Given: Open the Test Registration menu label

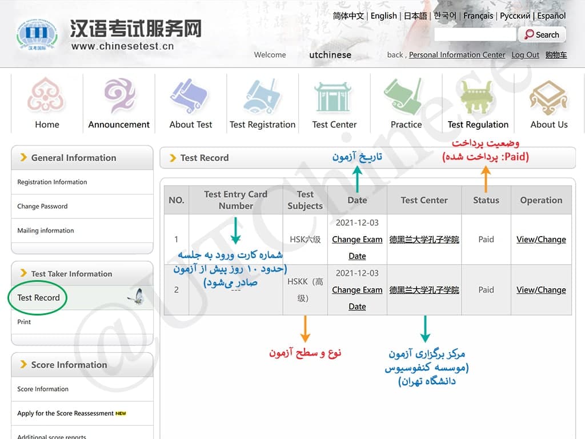Looking at the screenshot, I should [263, 124].
